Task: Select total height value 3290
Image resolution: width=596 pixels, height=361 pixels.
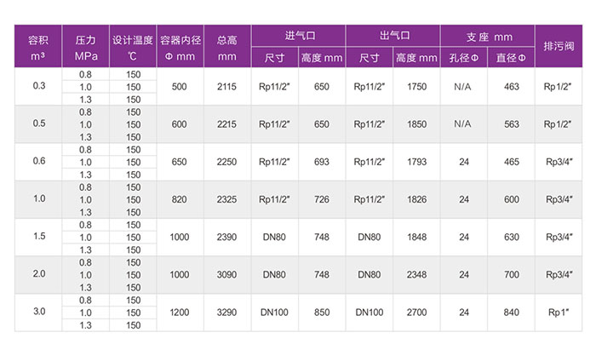Action: [x=227, y=312]
